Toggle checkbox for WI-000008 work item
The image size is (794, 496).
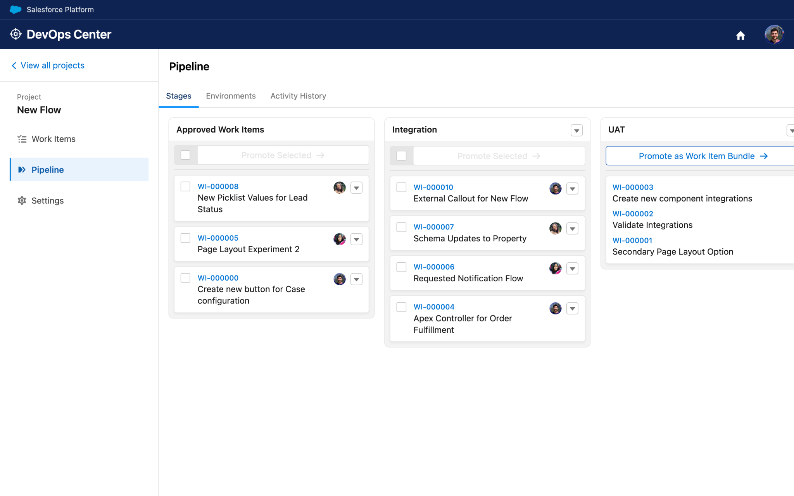coord(185,186)
